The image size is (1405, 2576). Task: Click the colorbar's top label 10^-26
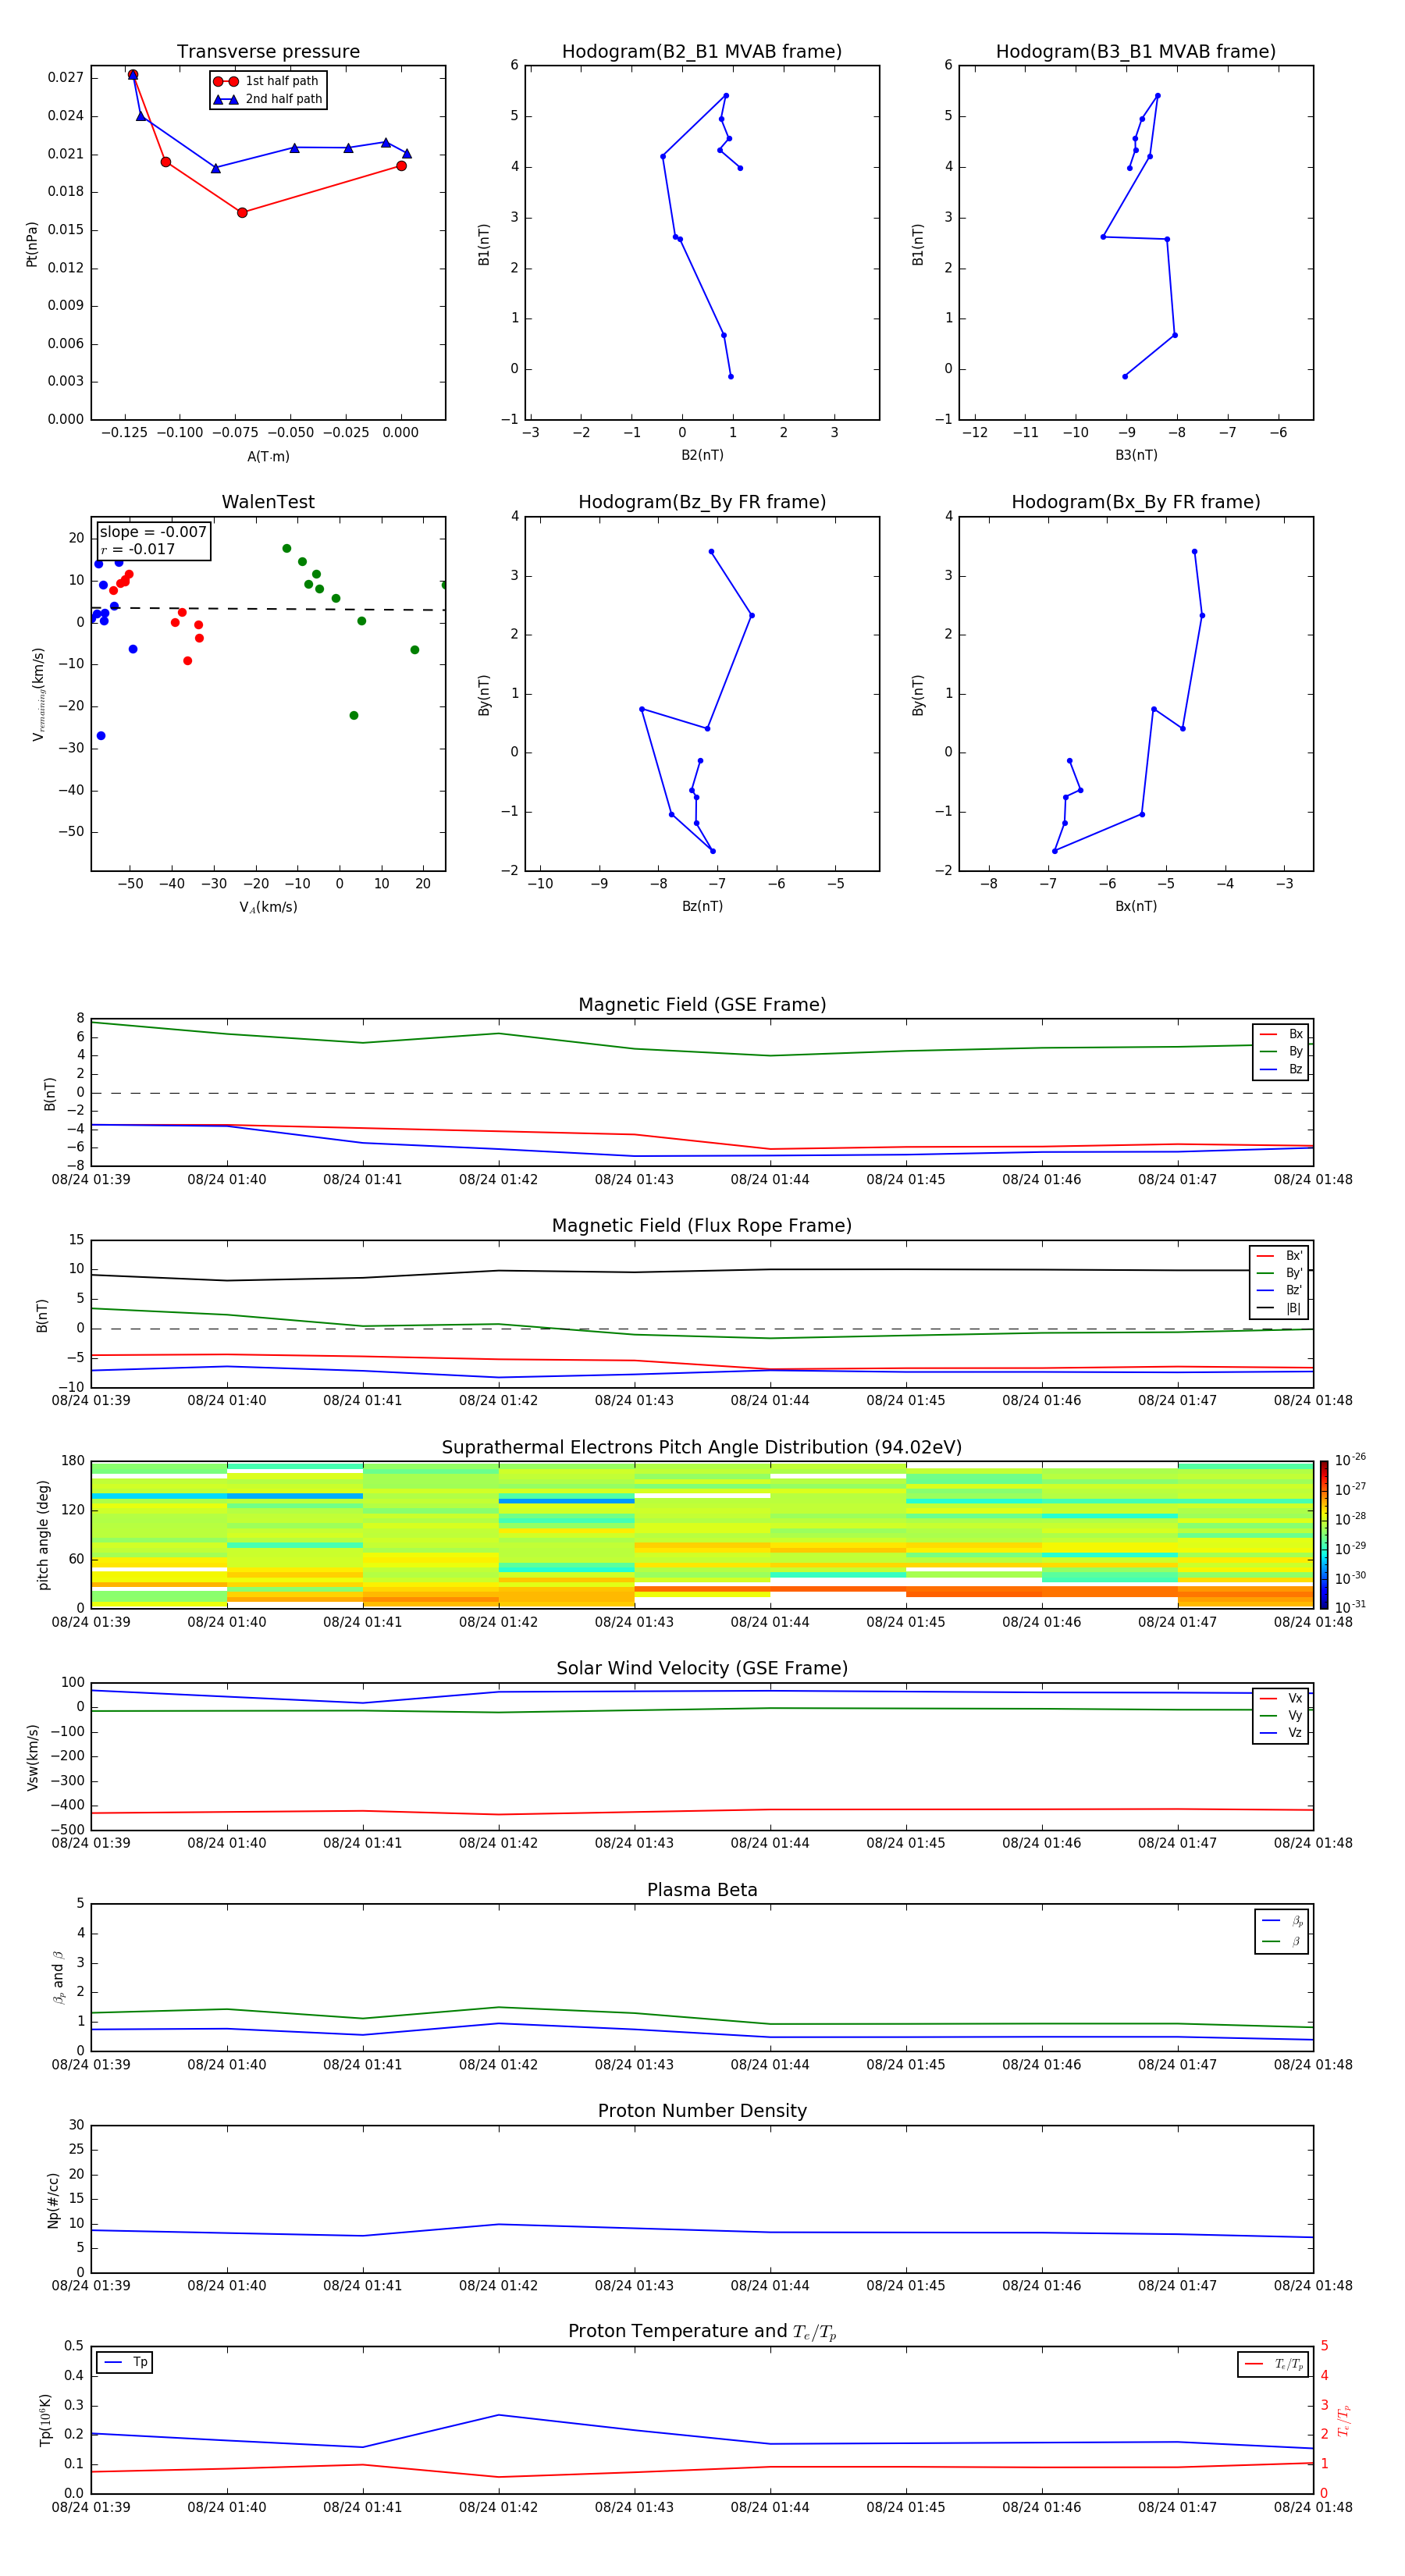[1350, 1460]
